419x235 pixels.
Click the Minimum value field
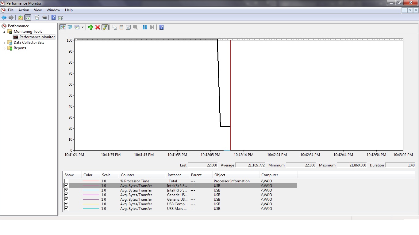click(301, 165)
